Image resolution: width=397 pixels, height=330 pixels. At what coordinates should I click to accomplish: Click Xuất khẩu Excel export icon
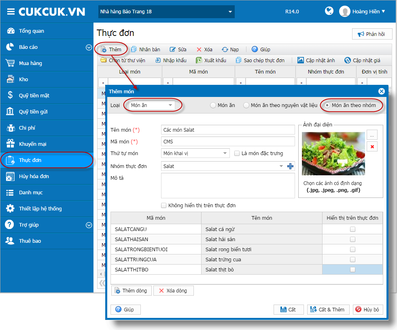pyautogui.click(x=199, y=60)
